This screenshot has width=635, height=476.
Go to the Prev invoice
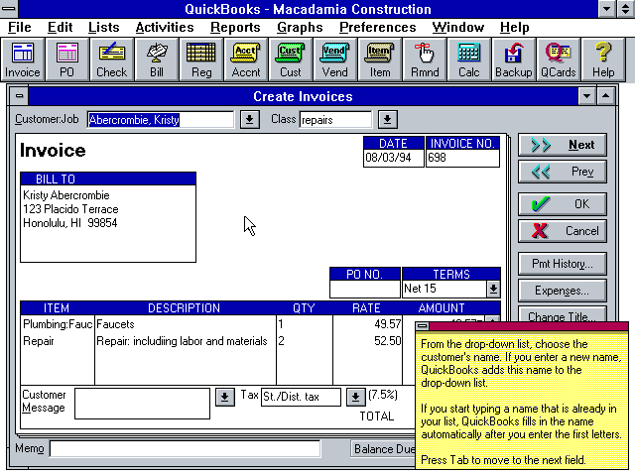click(x=563, y=172)
